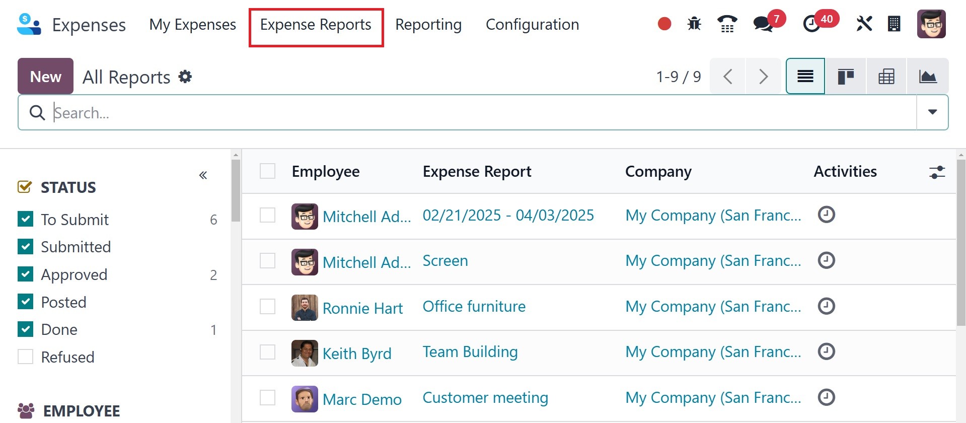Open chat messages with 7 notifications
This screenshot has height=423, width=966.
coord(763,24)
